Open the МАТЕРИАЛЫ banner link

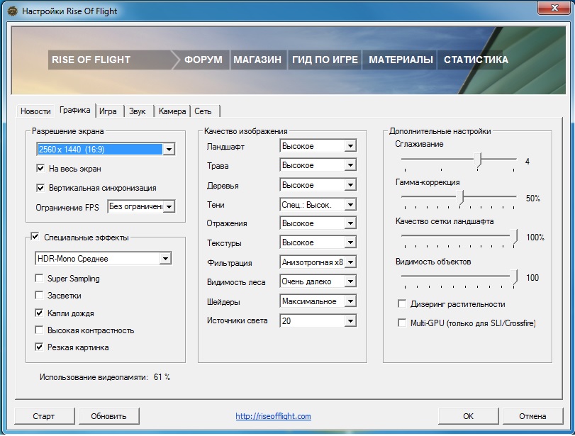(x=401, y=60)
